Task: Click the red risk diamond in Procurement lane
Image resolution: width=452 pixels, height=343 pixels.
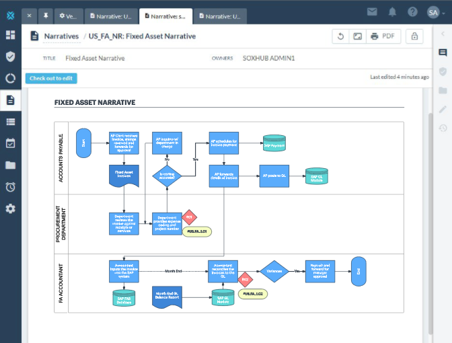Action: click(x=189, y=217)
